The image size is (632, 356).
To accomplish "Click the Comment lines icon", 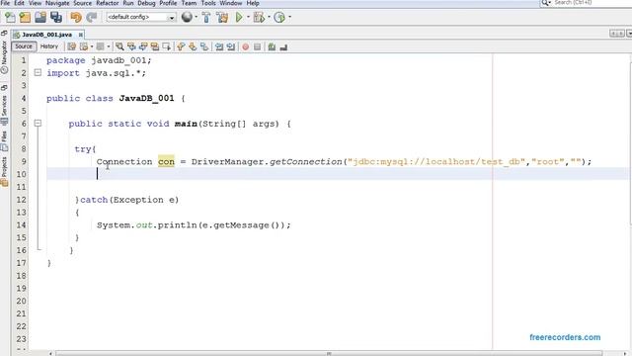I will tap(272, 46).
